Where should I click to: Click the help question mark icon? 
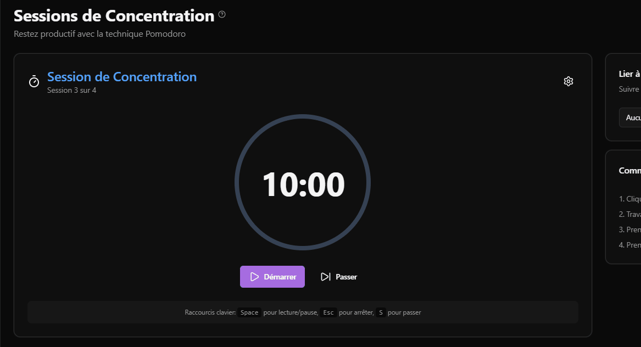tap(221, 15)
